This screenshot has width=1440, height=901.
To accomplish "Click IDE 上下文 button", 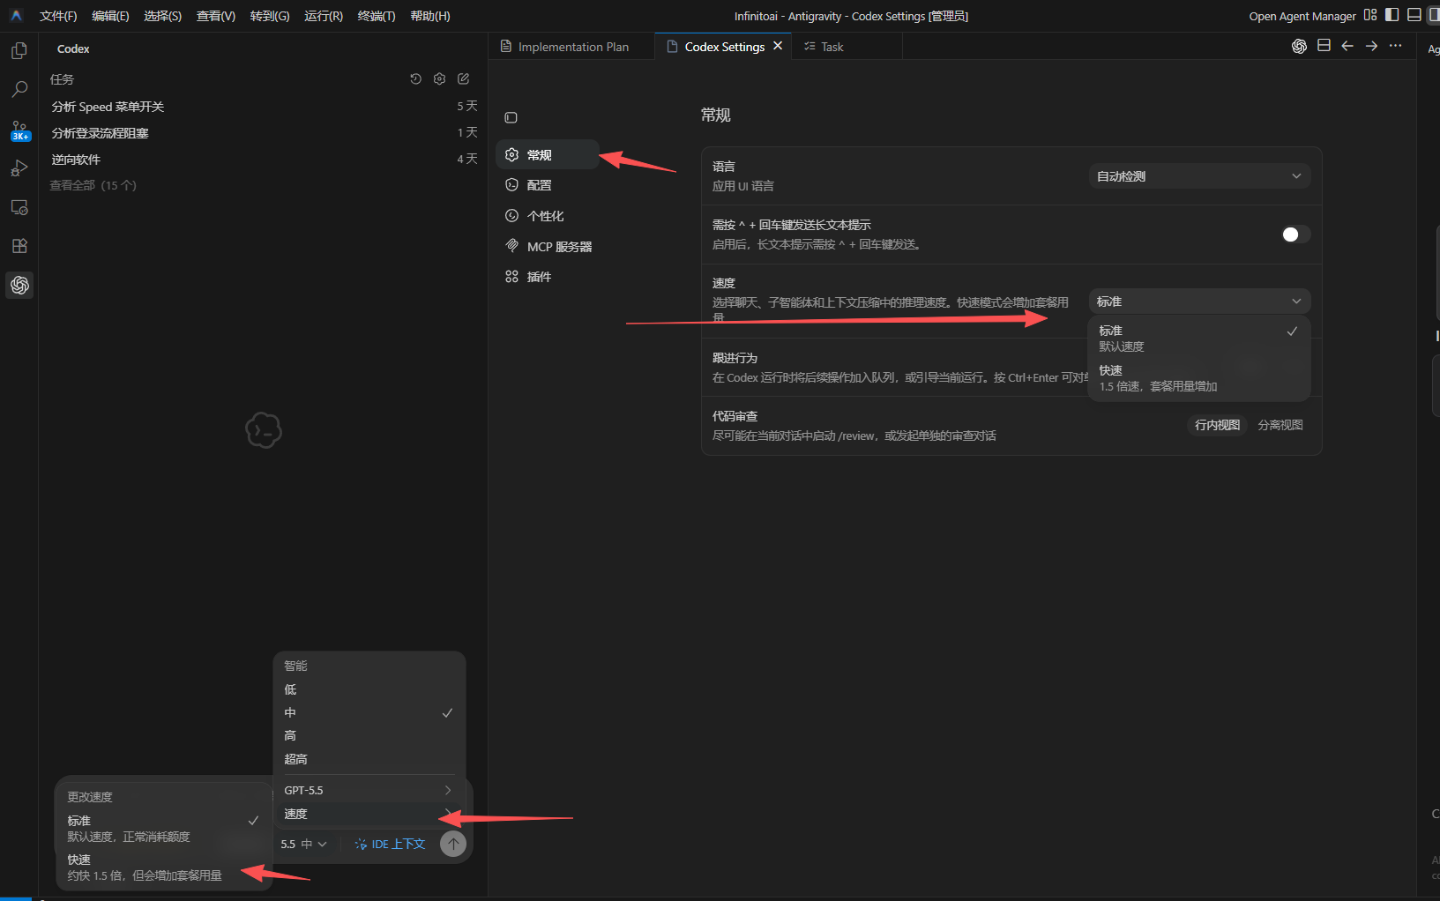I will coord(390,844).
